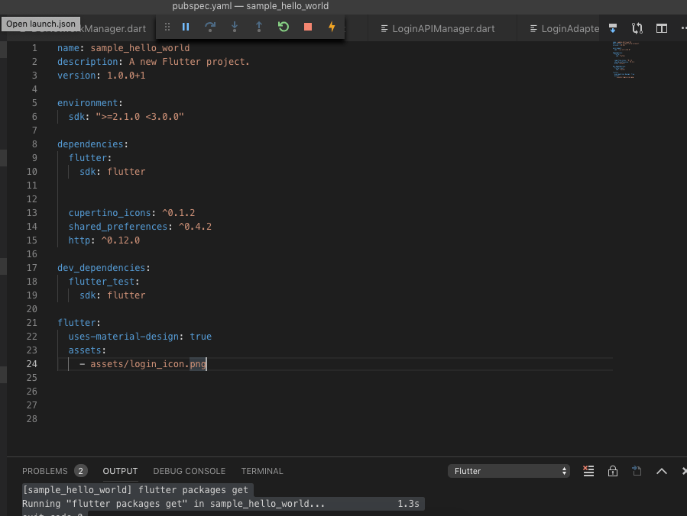This screenshot has height=516, width=687.
Task: Restart the debug session
Action: 284,27
